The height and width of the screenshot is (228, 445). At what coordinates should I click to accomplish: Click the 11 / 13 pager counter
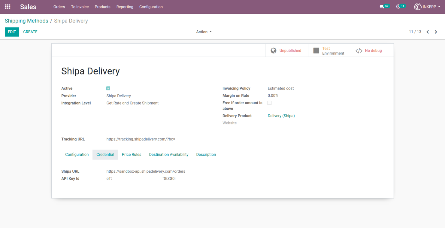(x=415, y=32)
